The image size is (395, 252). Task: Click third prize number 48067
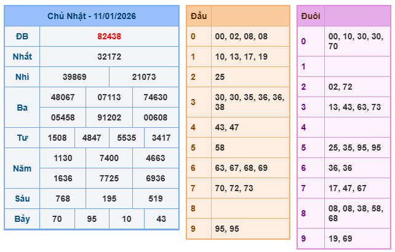tap(63, 97)
